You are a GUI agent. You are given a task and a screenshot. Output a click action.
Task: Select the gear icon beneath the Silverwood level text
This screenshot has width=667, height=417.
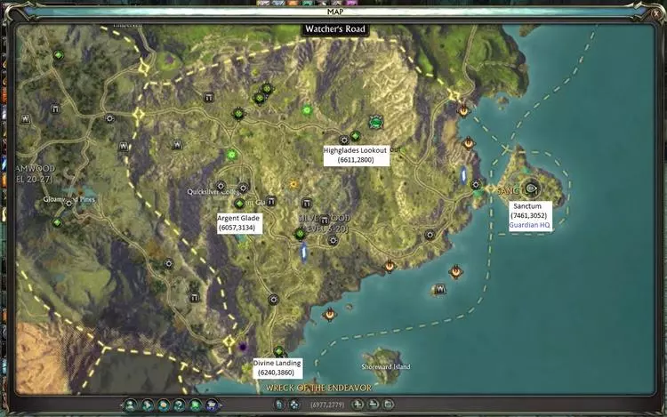pos(333,241)
